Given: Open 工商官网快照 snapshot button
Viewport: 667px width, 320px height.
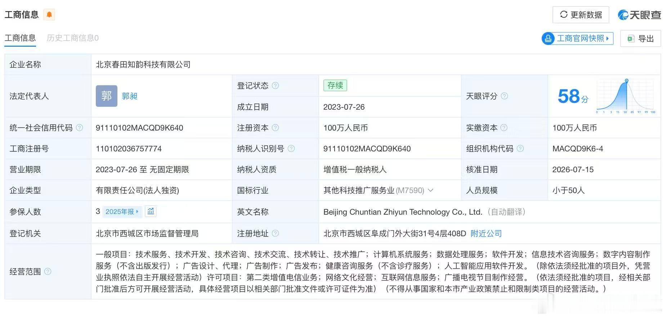Looking at the screenshot, I should point(577,38).
